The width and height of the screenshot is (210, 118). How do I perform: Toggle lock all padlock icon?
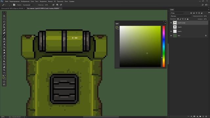pyautogui.click(x=188, y=19)
